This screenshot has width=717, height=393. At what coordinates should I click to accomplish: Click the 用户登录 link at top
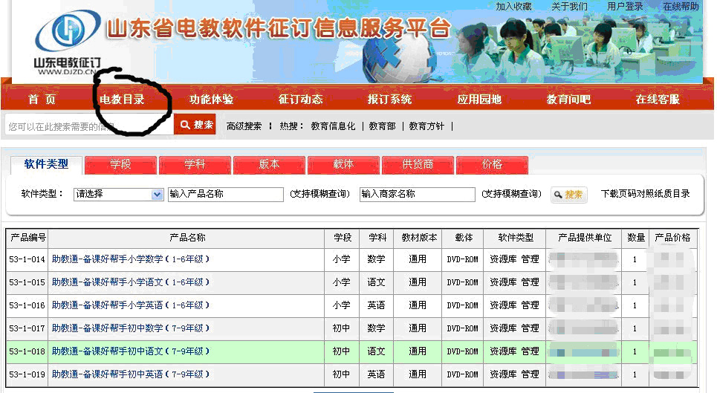tap(625, 6)
